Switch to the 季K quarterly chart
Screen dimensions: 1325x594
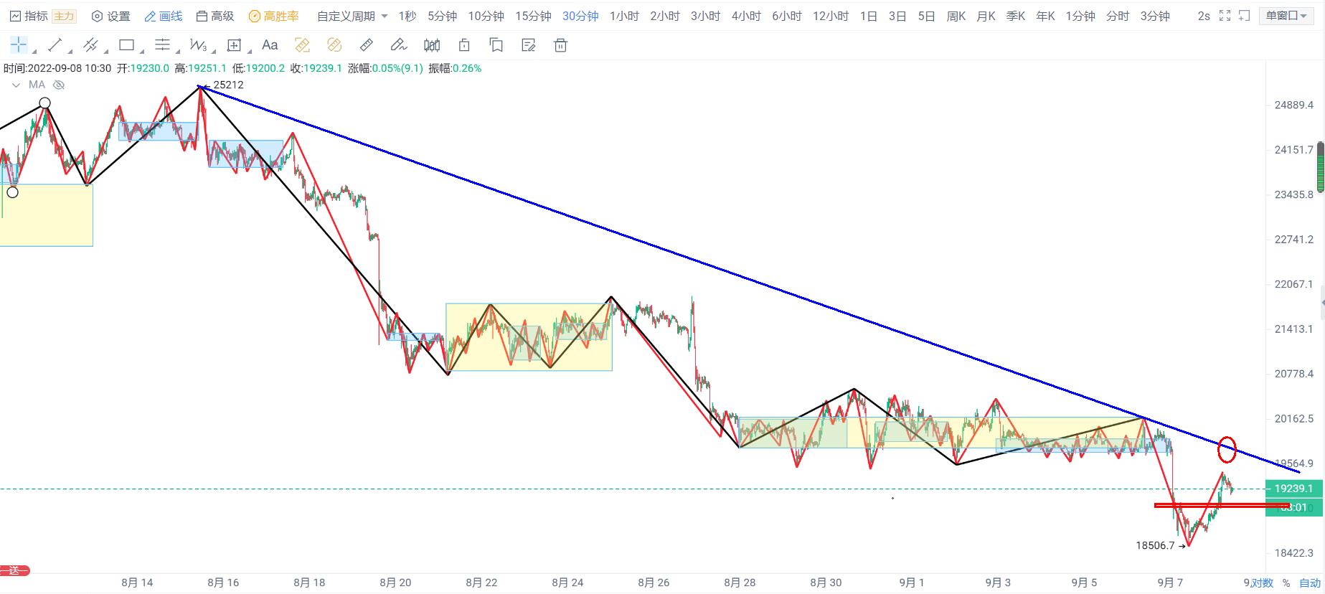click(x=1016, y=16)
